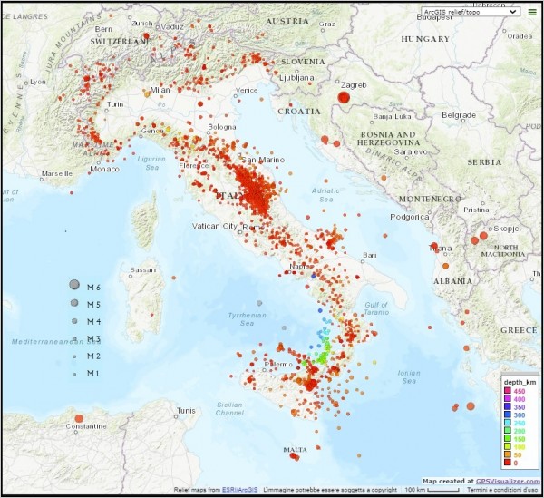The height and width of the screenshot is (498, 544).
Task: Click the orange earthquake marker above Constantine
Action: click(79, 418)
